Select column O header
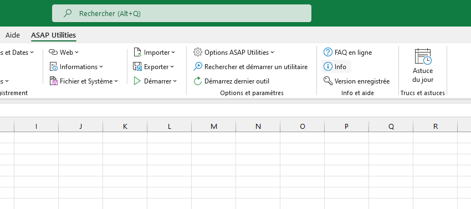The height and width of the screenshot is (209, 471). pos(302,127)
